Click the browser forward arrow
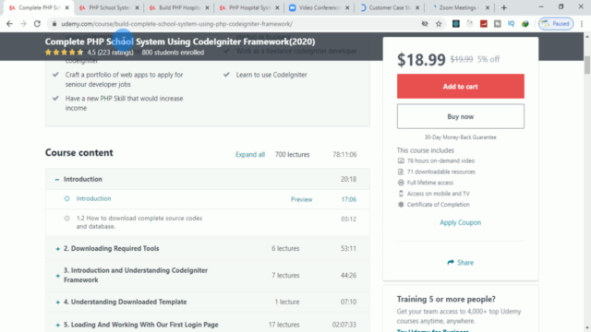This screenshot has height=332, width=591. [23, 24]
